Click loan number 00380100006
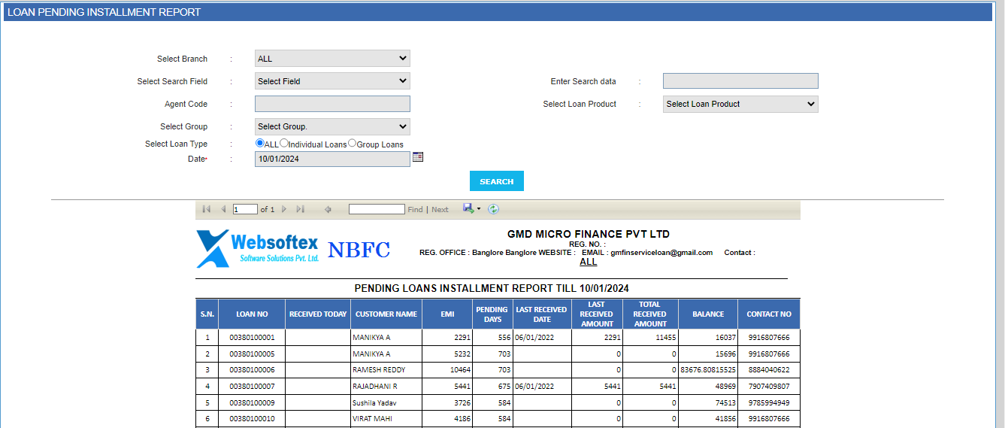The height and width of the screenshot is (428, 1005). 252,370
